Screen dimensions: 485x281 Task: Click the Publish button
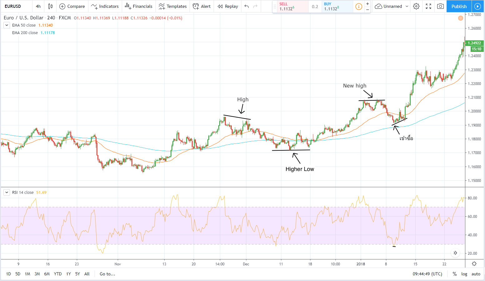point(459,6)
